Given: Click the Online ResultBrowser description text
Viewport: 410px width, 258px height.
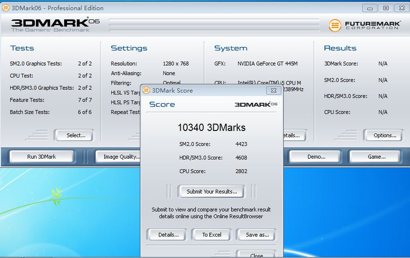Looking at the screenshot, I should pyautogui.click(x=211, y=213).
